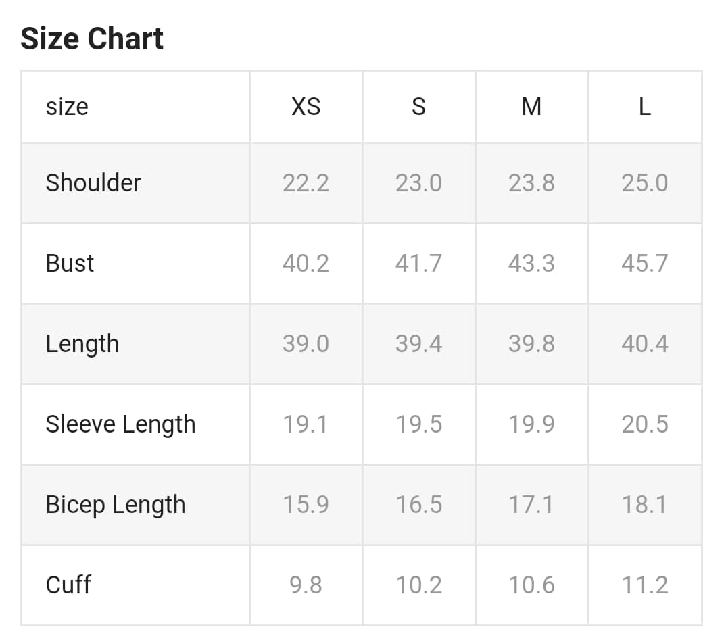Select the S size column header

click(418, 107)
